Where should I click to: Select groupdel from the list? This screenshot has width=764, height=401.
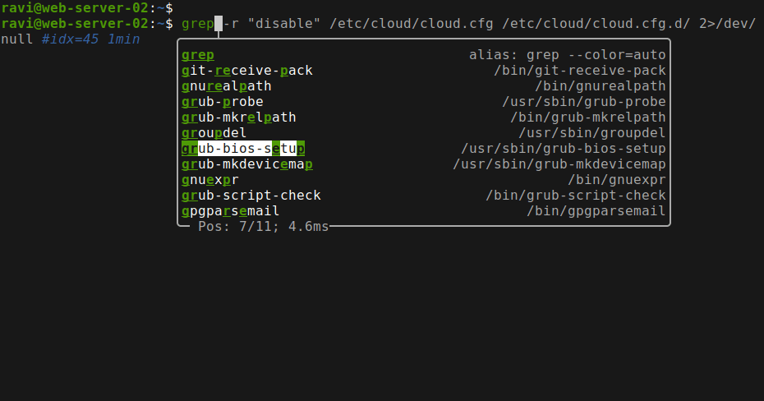(x=423, y=133)
